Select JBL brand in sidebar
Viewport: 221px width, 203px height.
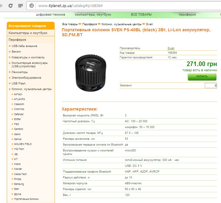(16, 154)
